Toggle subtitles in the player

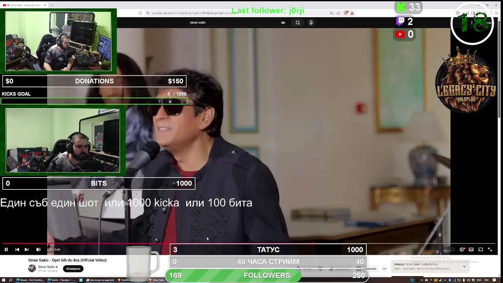(x=452, y=250)
